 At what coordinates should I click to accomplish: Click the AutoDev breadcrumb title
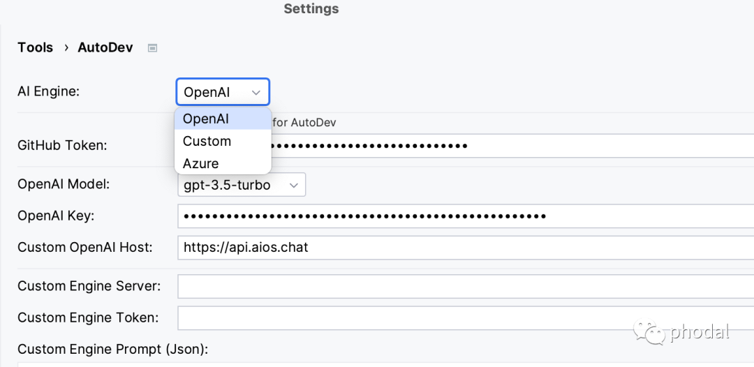click(x=105, y=47)
